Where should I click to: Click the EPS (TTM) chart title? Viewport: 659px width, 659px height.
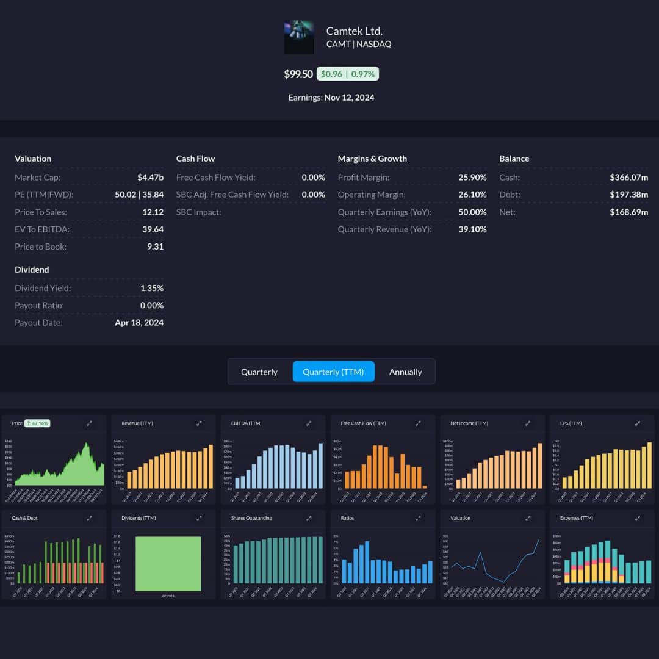pos(571,423)
